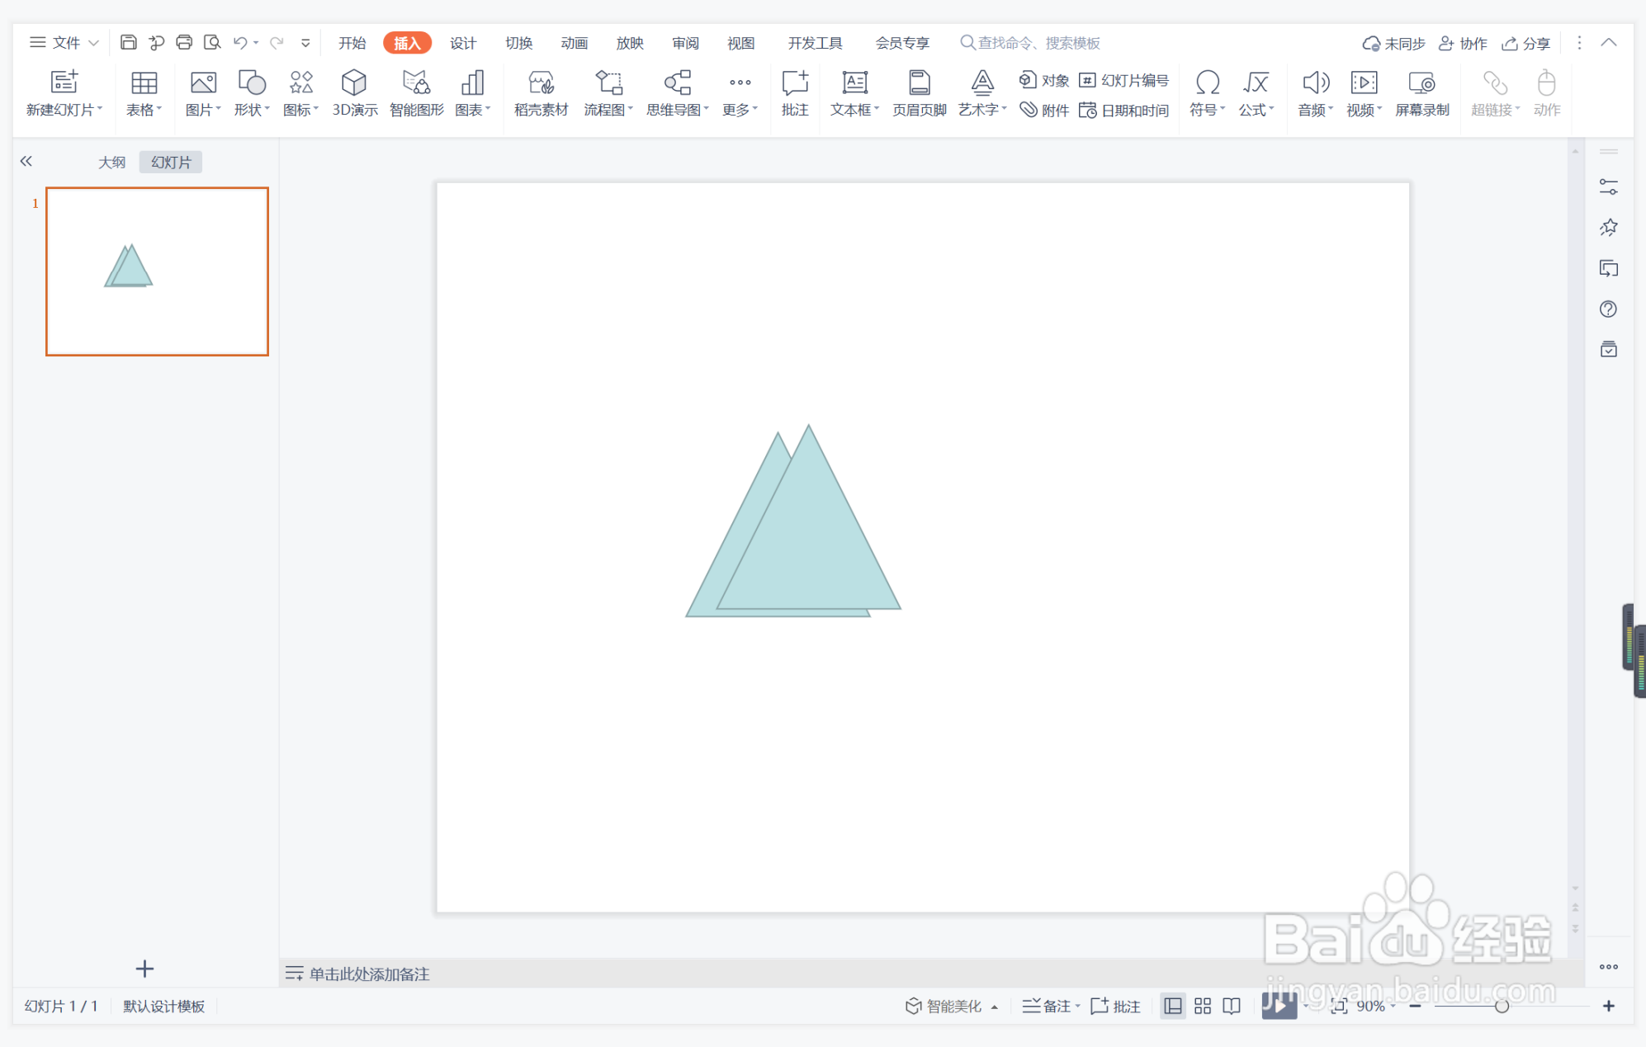Image resolution: width=1646 pixels, height=1047 pixels.
Task: Collapse the slide panel with double chevron
Action: pos(26,161)
